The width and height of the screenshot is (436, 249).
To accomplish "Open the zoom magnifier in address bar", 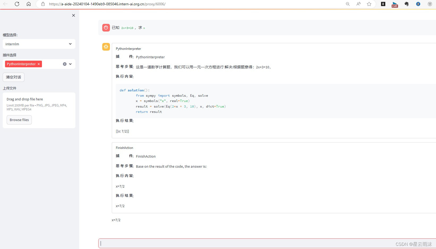I will click(348, 4).
